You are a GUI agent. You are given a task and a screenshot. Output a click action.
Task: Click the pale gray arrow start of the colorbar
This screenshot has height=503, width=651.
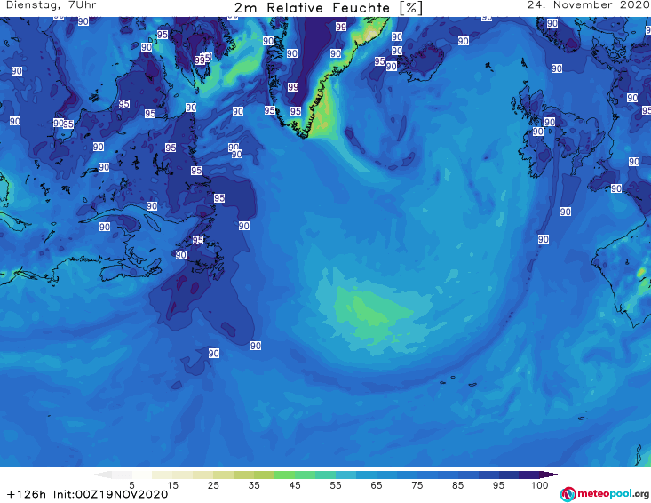(x=102, y=475)
